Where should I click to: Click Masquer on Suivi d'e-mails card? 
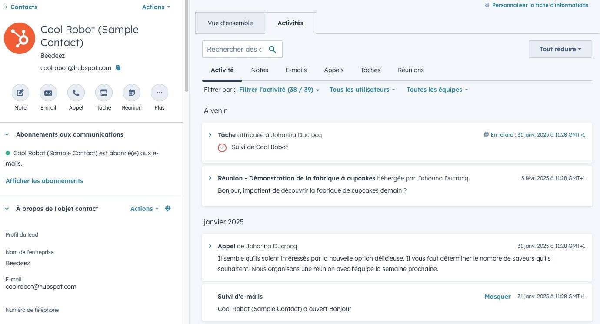pyautogui.click(x=497, y=297)
